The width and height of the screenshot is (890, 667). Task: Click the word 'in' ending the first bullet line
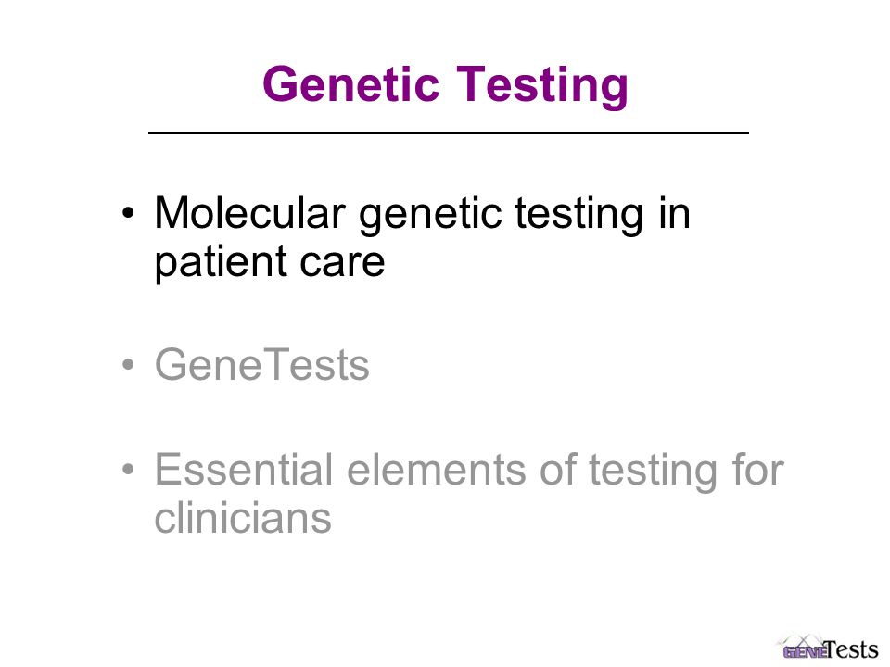(x=674, y=213)
